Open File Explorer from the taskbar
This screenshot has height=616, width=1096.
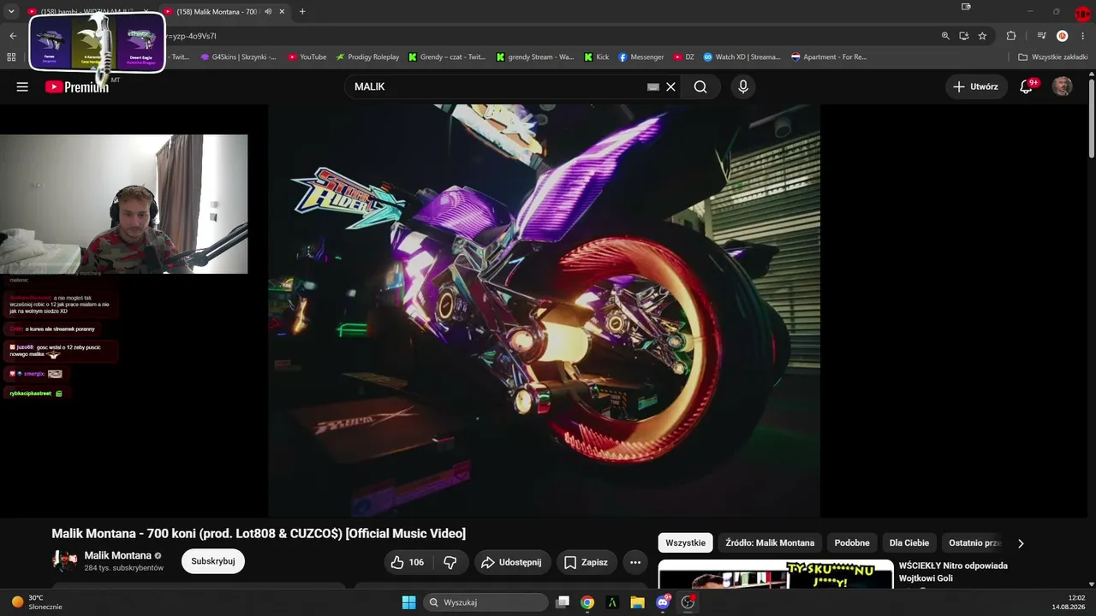[x=637, y=602]
